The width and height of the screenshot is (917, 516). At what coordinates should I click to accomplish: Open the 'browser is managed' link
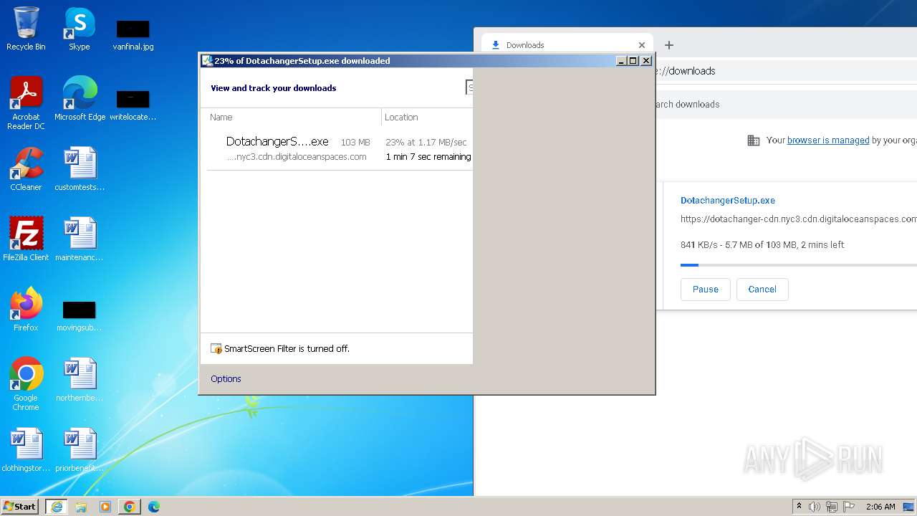point(828,140)
